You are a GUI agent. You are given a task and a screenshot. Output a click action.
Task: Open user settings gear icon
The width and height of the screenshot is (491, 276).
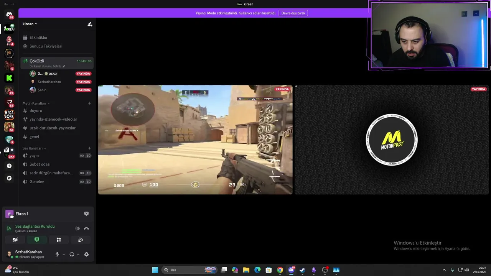86,254
